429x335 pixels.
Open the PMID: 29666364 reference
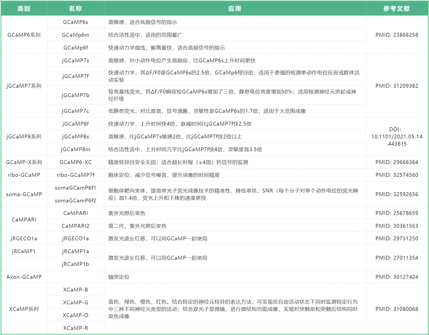pyautogui.click(x=397, y=162)
